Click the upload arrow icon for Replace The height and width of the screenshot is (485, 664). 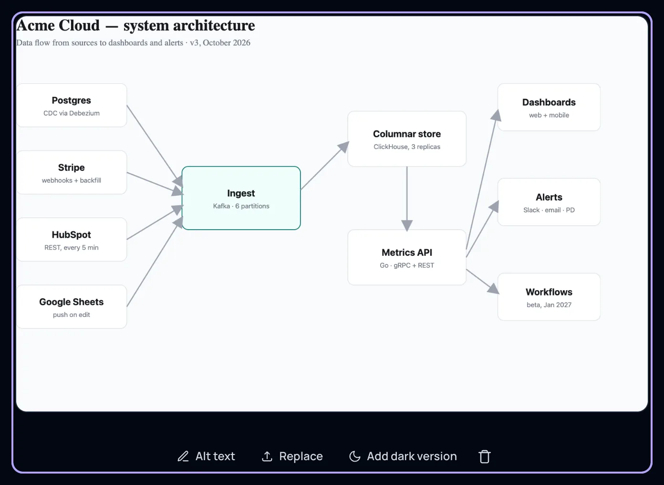267,456
